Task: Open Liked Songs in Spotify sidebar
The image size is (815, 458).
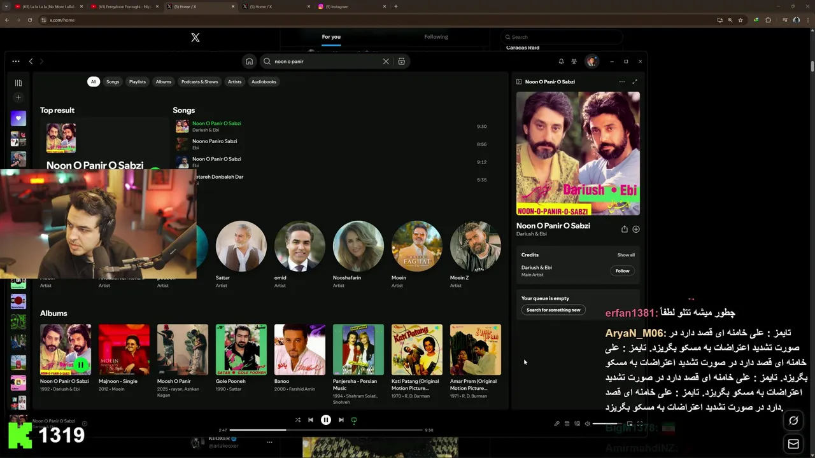Action: coord(18,118)
